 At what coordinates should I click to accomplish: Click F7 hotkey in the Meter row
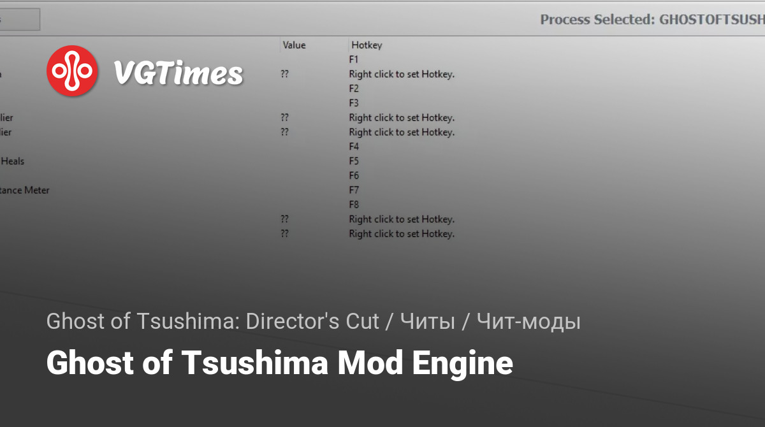pos(354,190)
